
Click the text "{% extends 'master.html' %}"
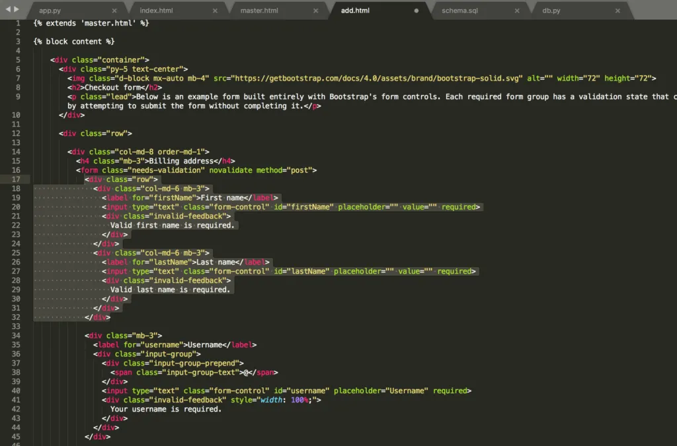[91, 23]
